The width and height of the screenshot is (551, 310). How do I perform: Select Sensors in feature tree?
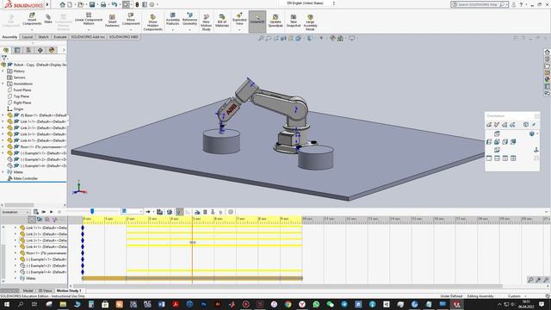tap(19, 77)
